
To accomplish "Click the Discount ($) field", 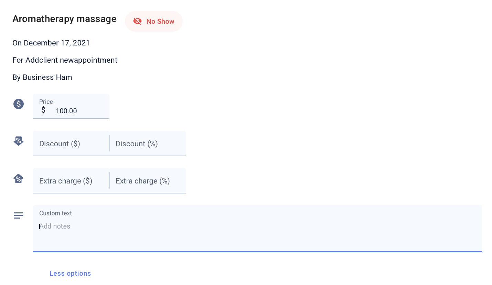I will tap(71, 144).
